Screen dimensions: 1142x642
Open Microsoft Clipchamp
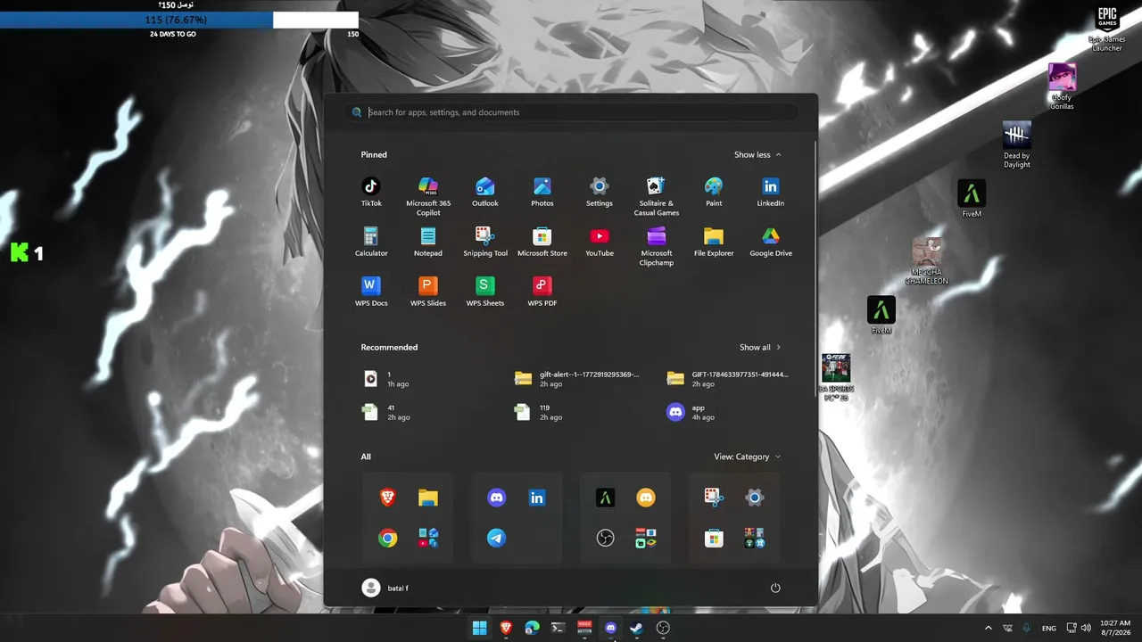coord(657,246)
